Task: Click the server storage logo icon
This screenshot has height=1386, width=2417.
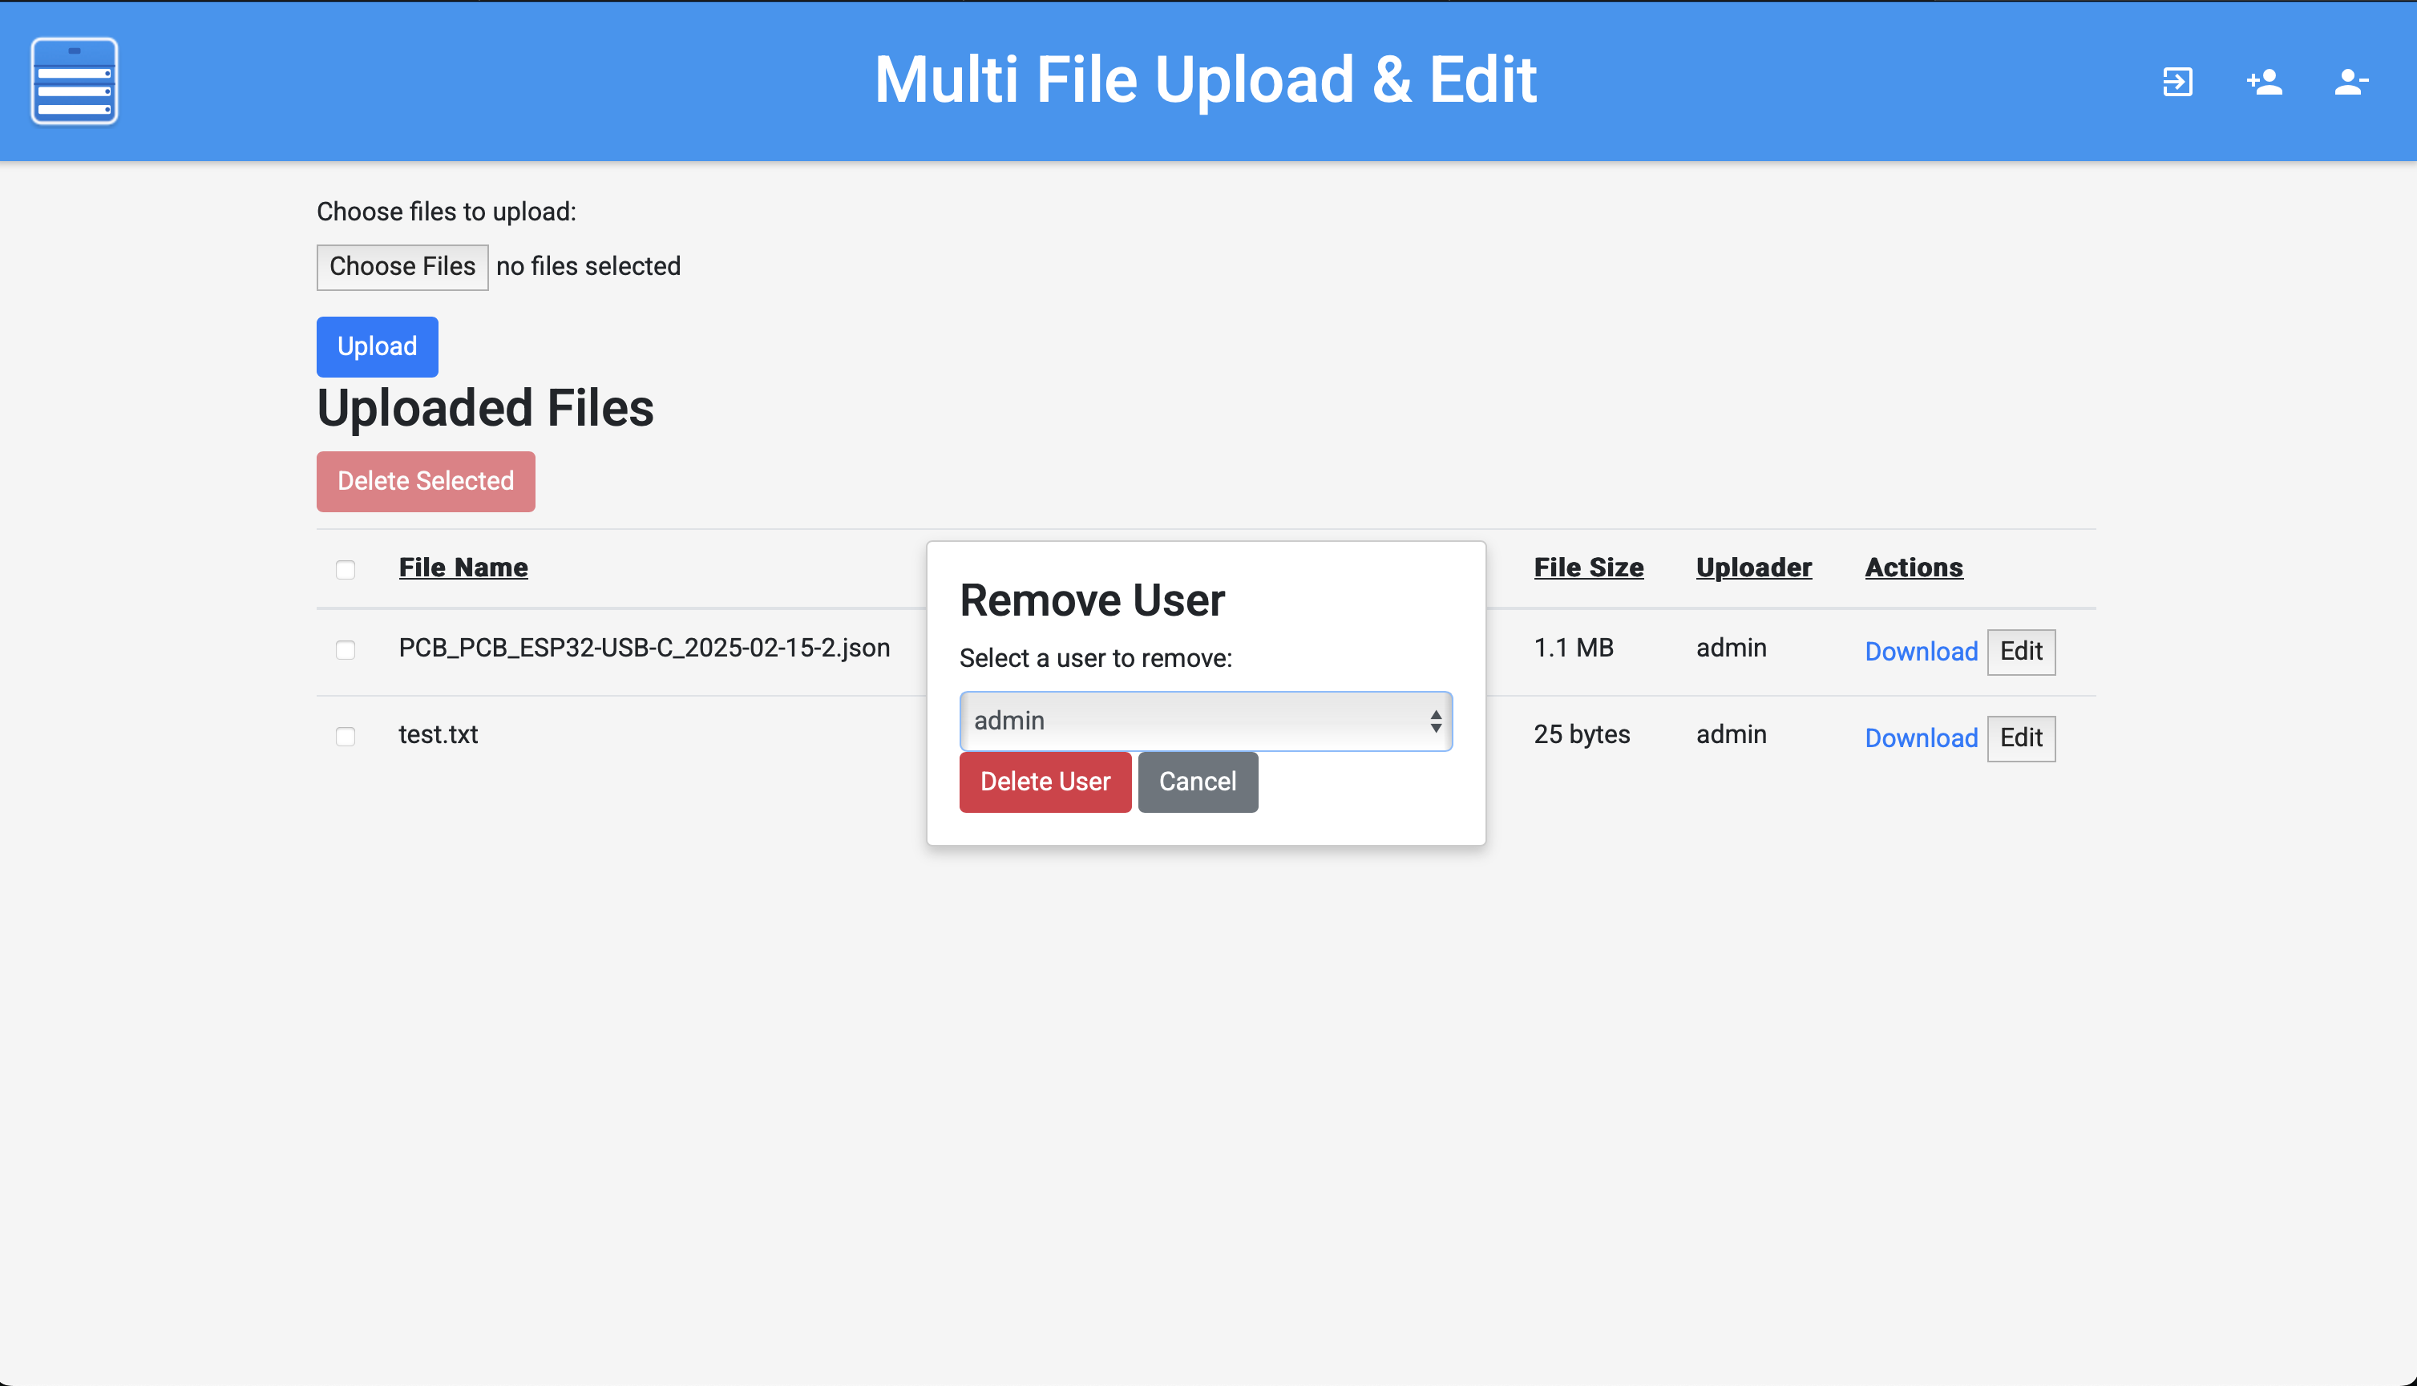Action: click(x=75, y=81)
